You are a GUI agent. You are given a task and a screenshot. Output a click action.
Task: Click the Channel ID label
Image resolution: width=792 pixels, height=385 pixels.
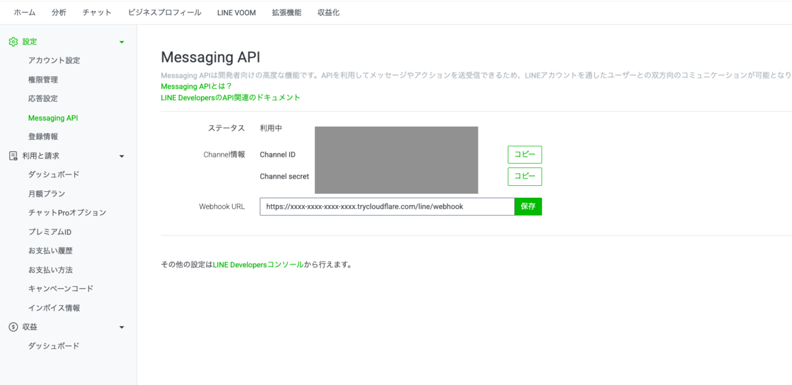tap(278, 154)
